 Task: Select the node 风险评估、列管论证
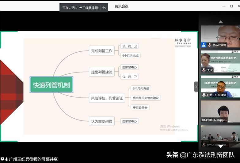(x=107, y=98)
